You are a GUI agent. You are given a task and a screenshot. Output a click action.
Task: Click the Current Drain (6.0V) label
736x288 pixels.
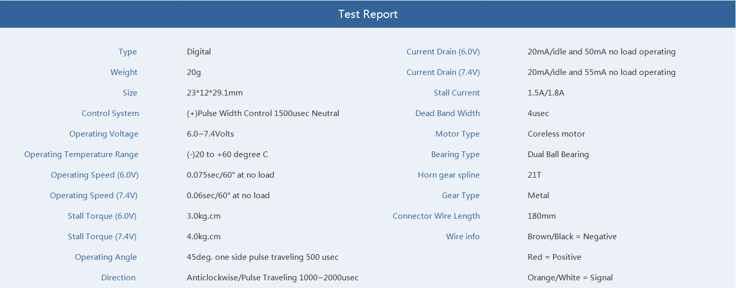coord(443,52)
